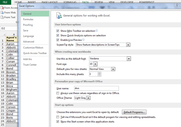
Task: Switch to the DEVELOPER ribbon tab
Action: click(127, 2)
